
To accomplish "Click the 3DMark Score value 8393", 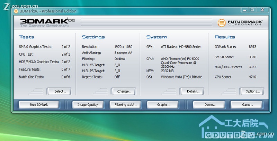I will (x=252, y=47).
